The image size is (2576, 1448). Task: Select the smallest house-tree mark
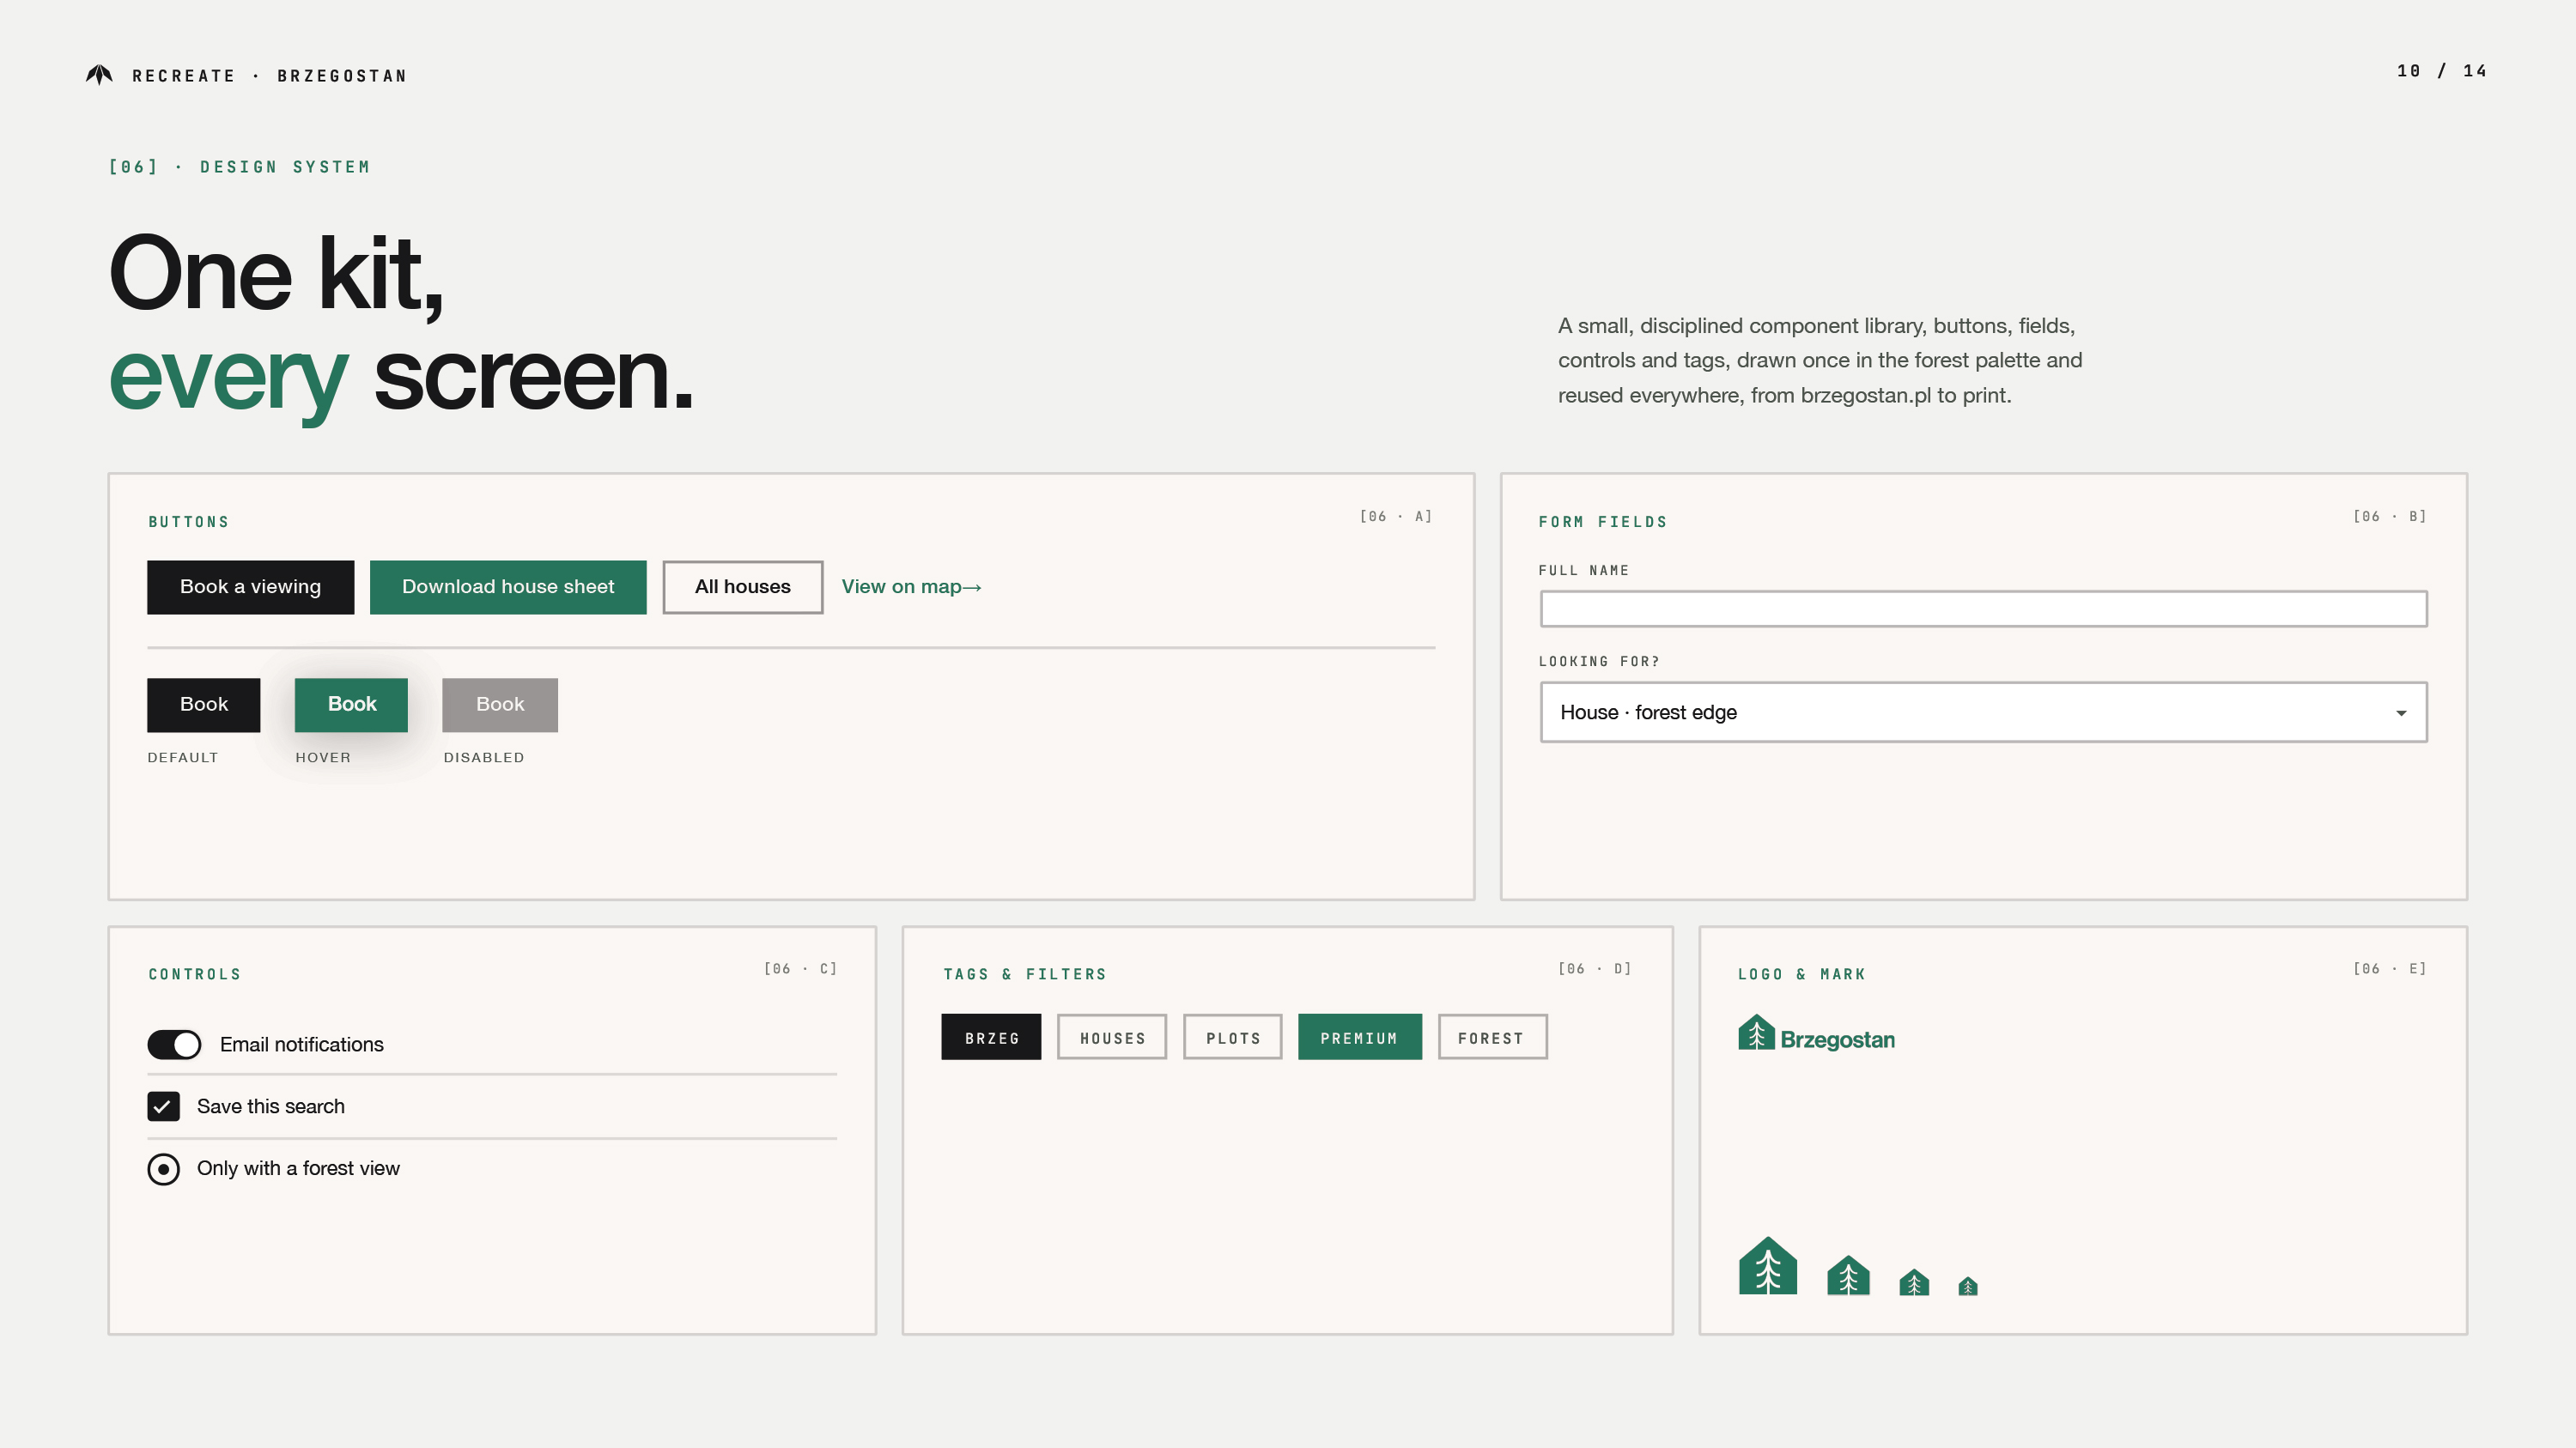(1968, 1286)
